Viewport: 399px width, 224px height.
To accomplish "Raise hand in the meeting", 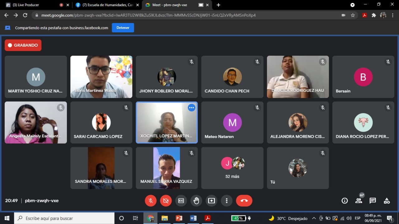I will (x=196, y=201).
